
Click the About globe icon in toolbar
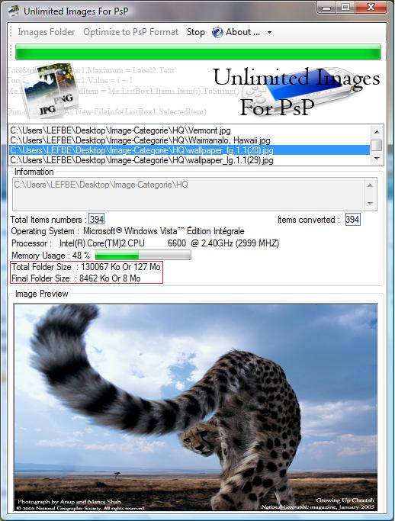(217, 32)
